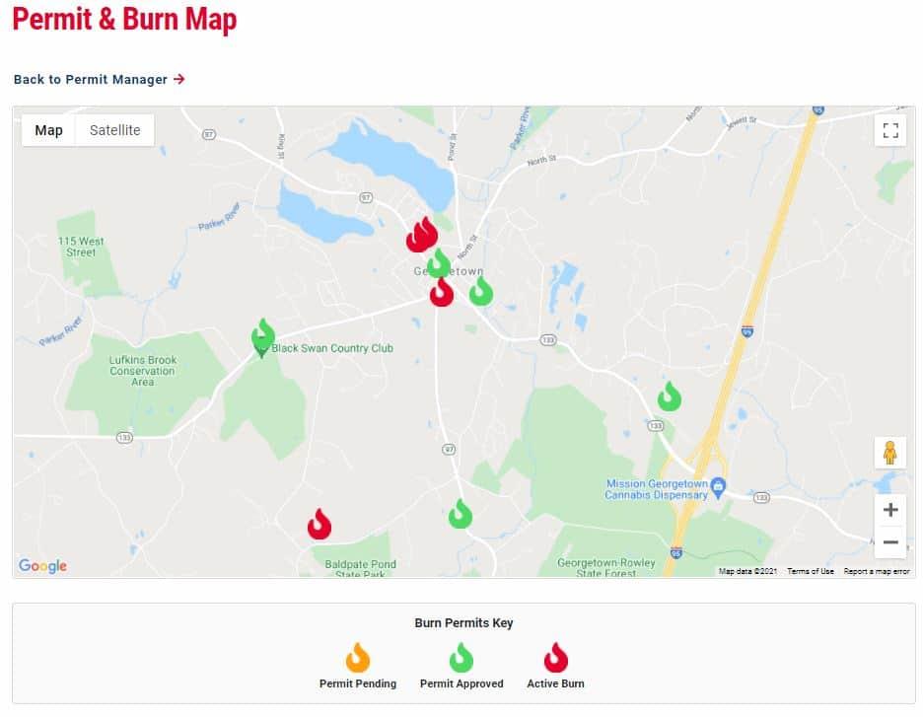Image resolution: width=923 pixels, height=717 pixels.
Task: Click orange Permit Pending key icon
Action: pyautogui.click(x=357, y=657)
